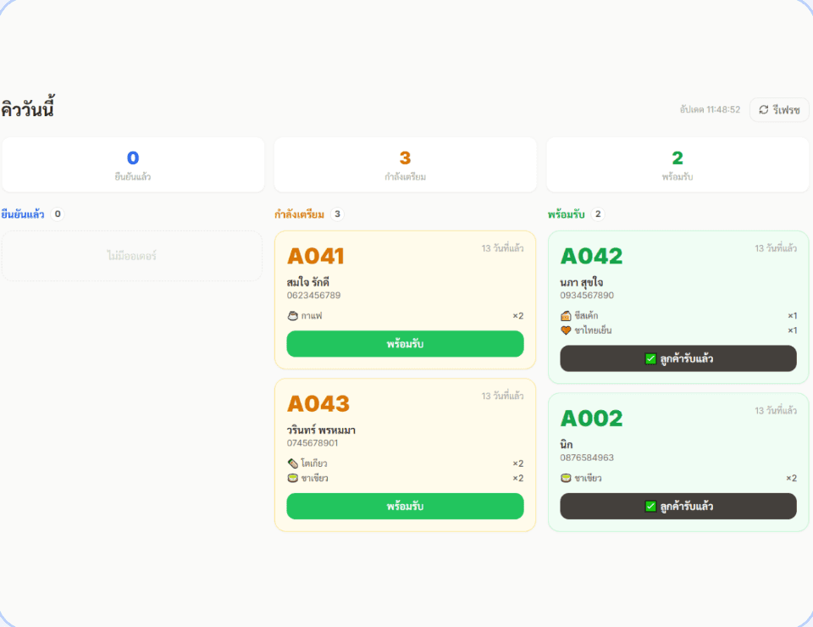The image size is (813, 627).
Task: Click the Thai iced tea heart icon
Action: 566,330
